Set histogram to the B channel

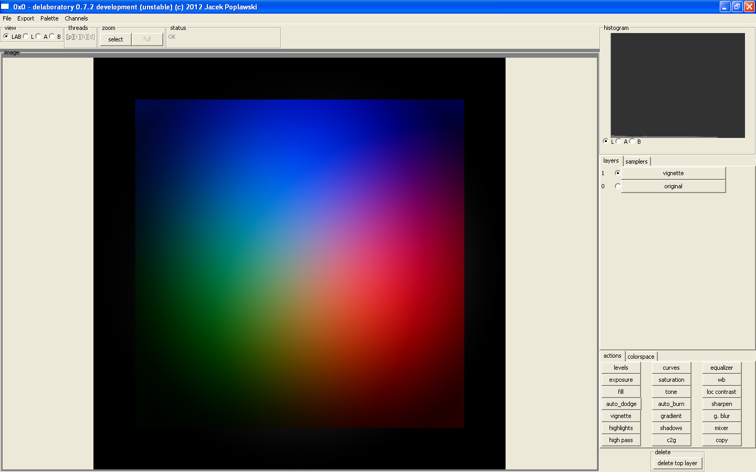click(x=632, y=141)
